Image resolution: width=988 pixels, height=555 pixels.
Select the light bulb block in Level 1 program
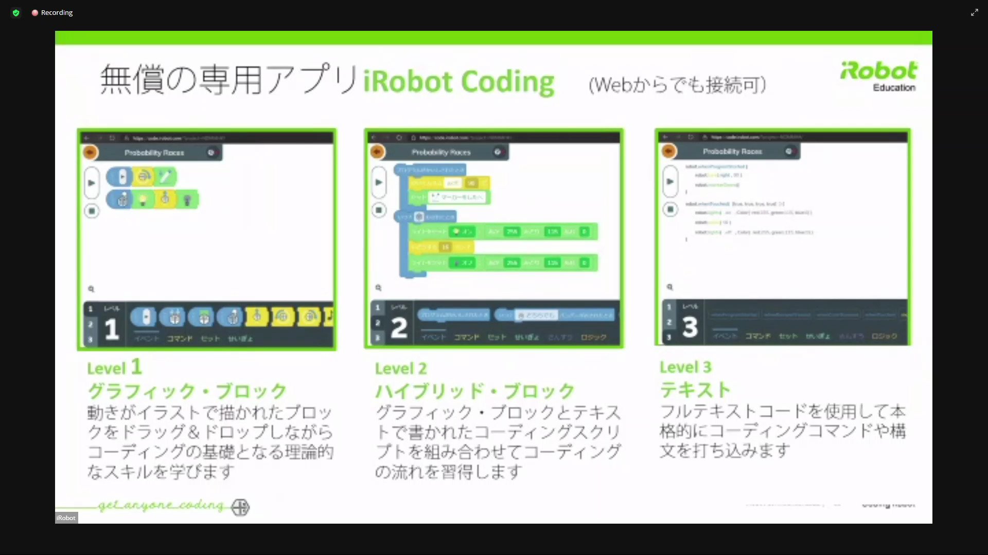(x=144, y=199)
